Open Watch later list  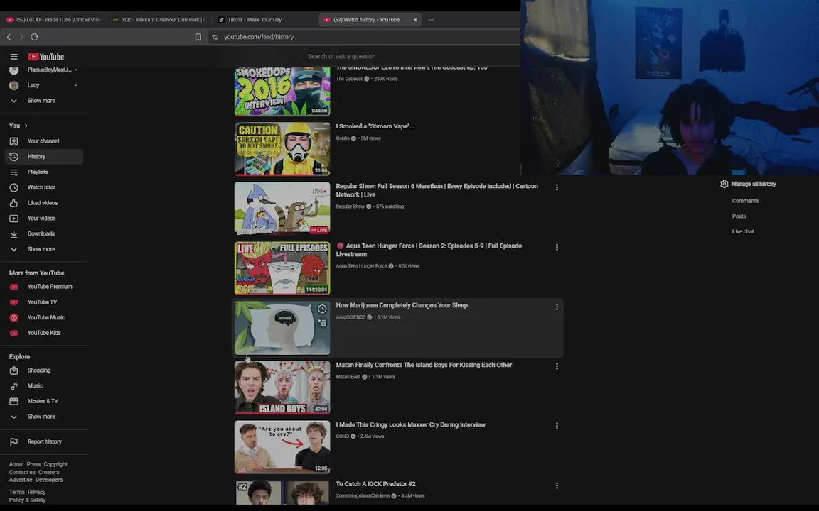[x=44, y=187]
